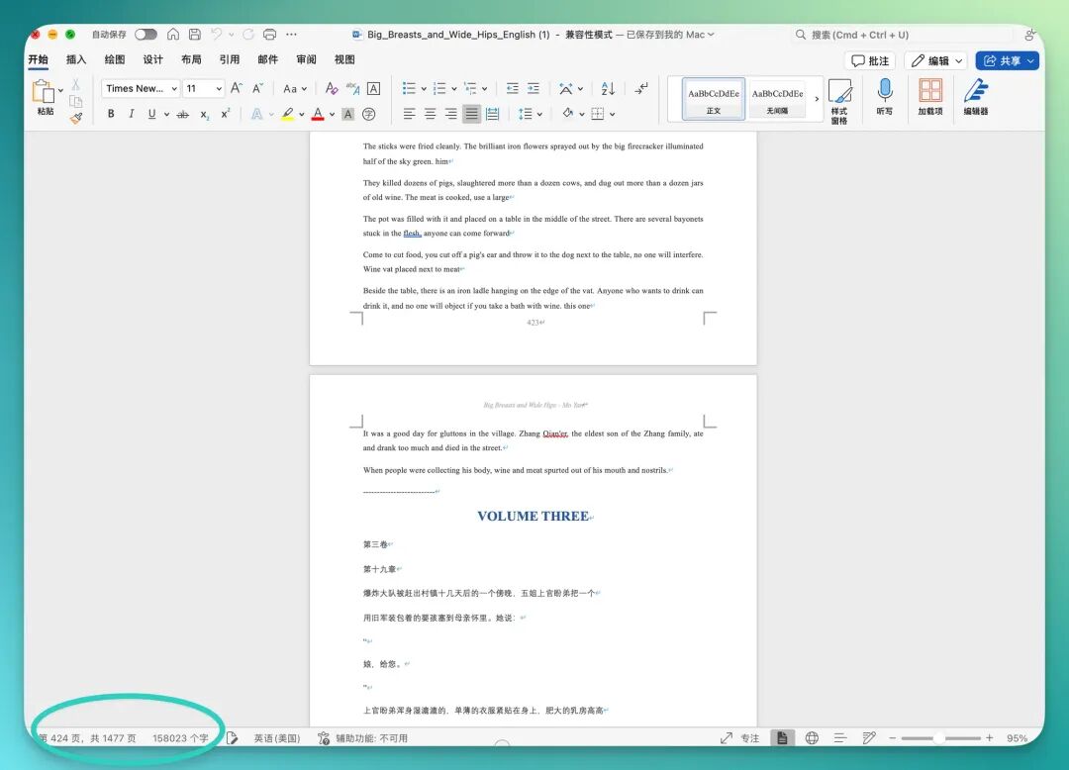Image resolution: width=1069 pixels, height=770 pixels.
Task: Click the Format Painter brush icon
Action: coord(75,118)
